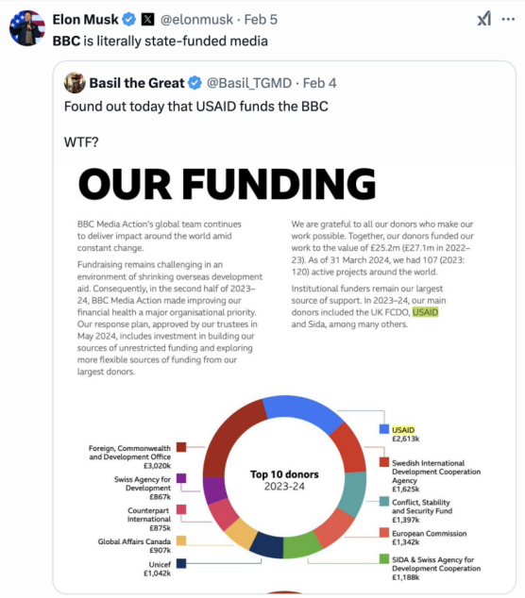Click the X affiliate badge icon
The width and height of the screenshot is (525, 598).
click(x=147, y=19)
